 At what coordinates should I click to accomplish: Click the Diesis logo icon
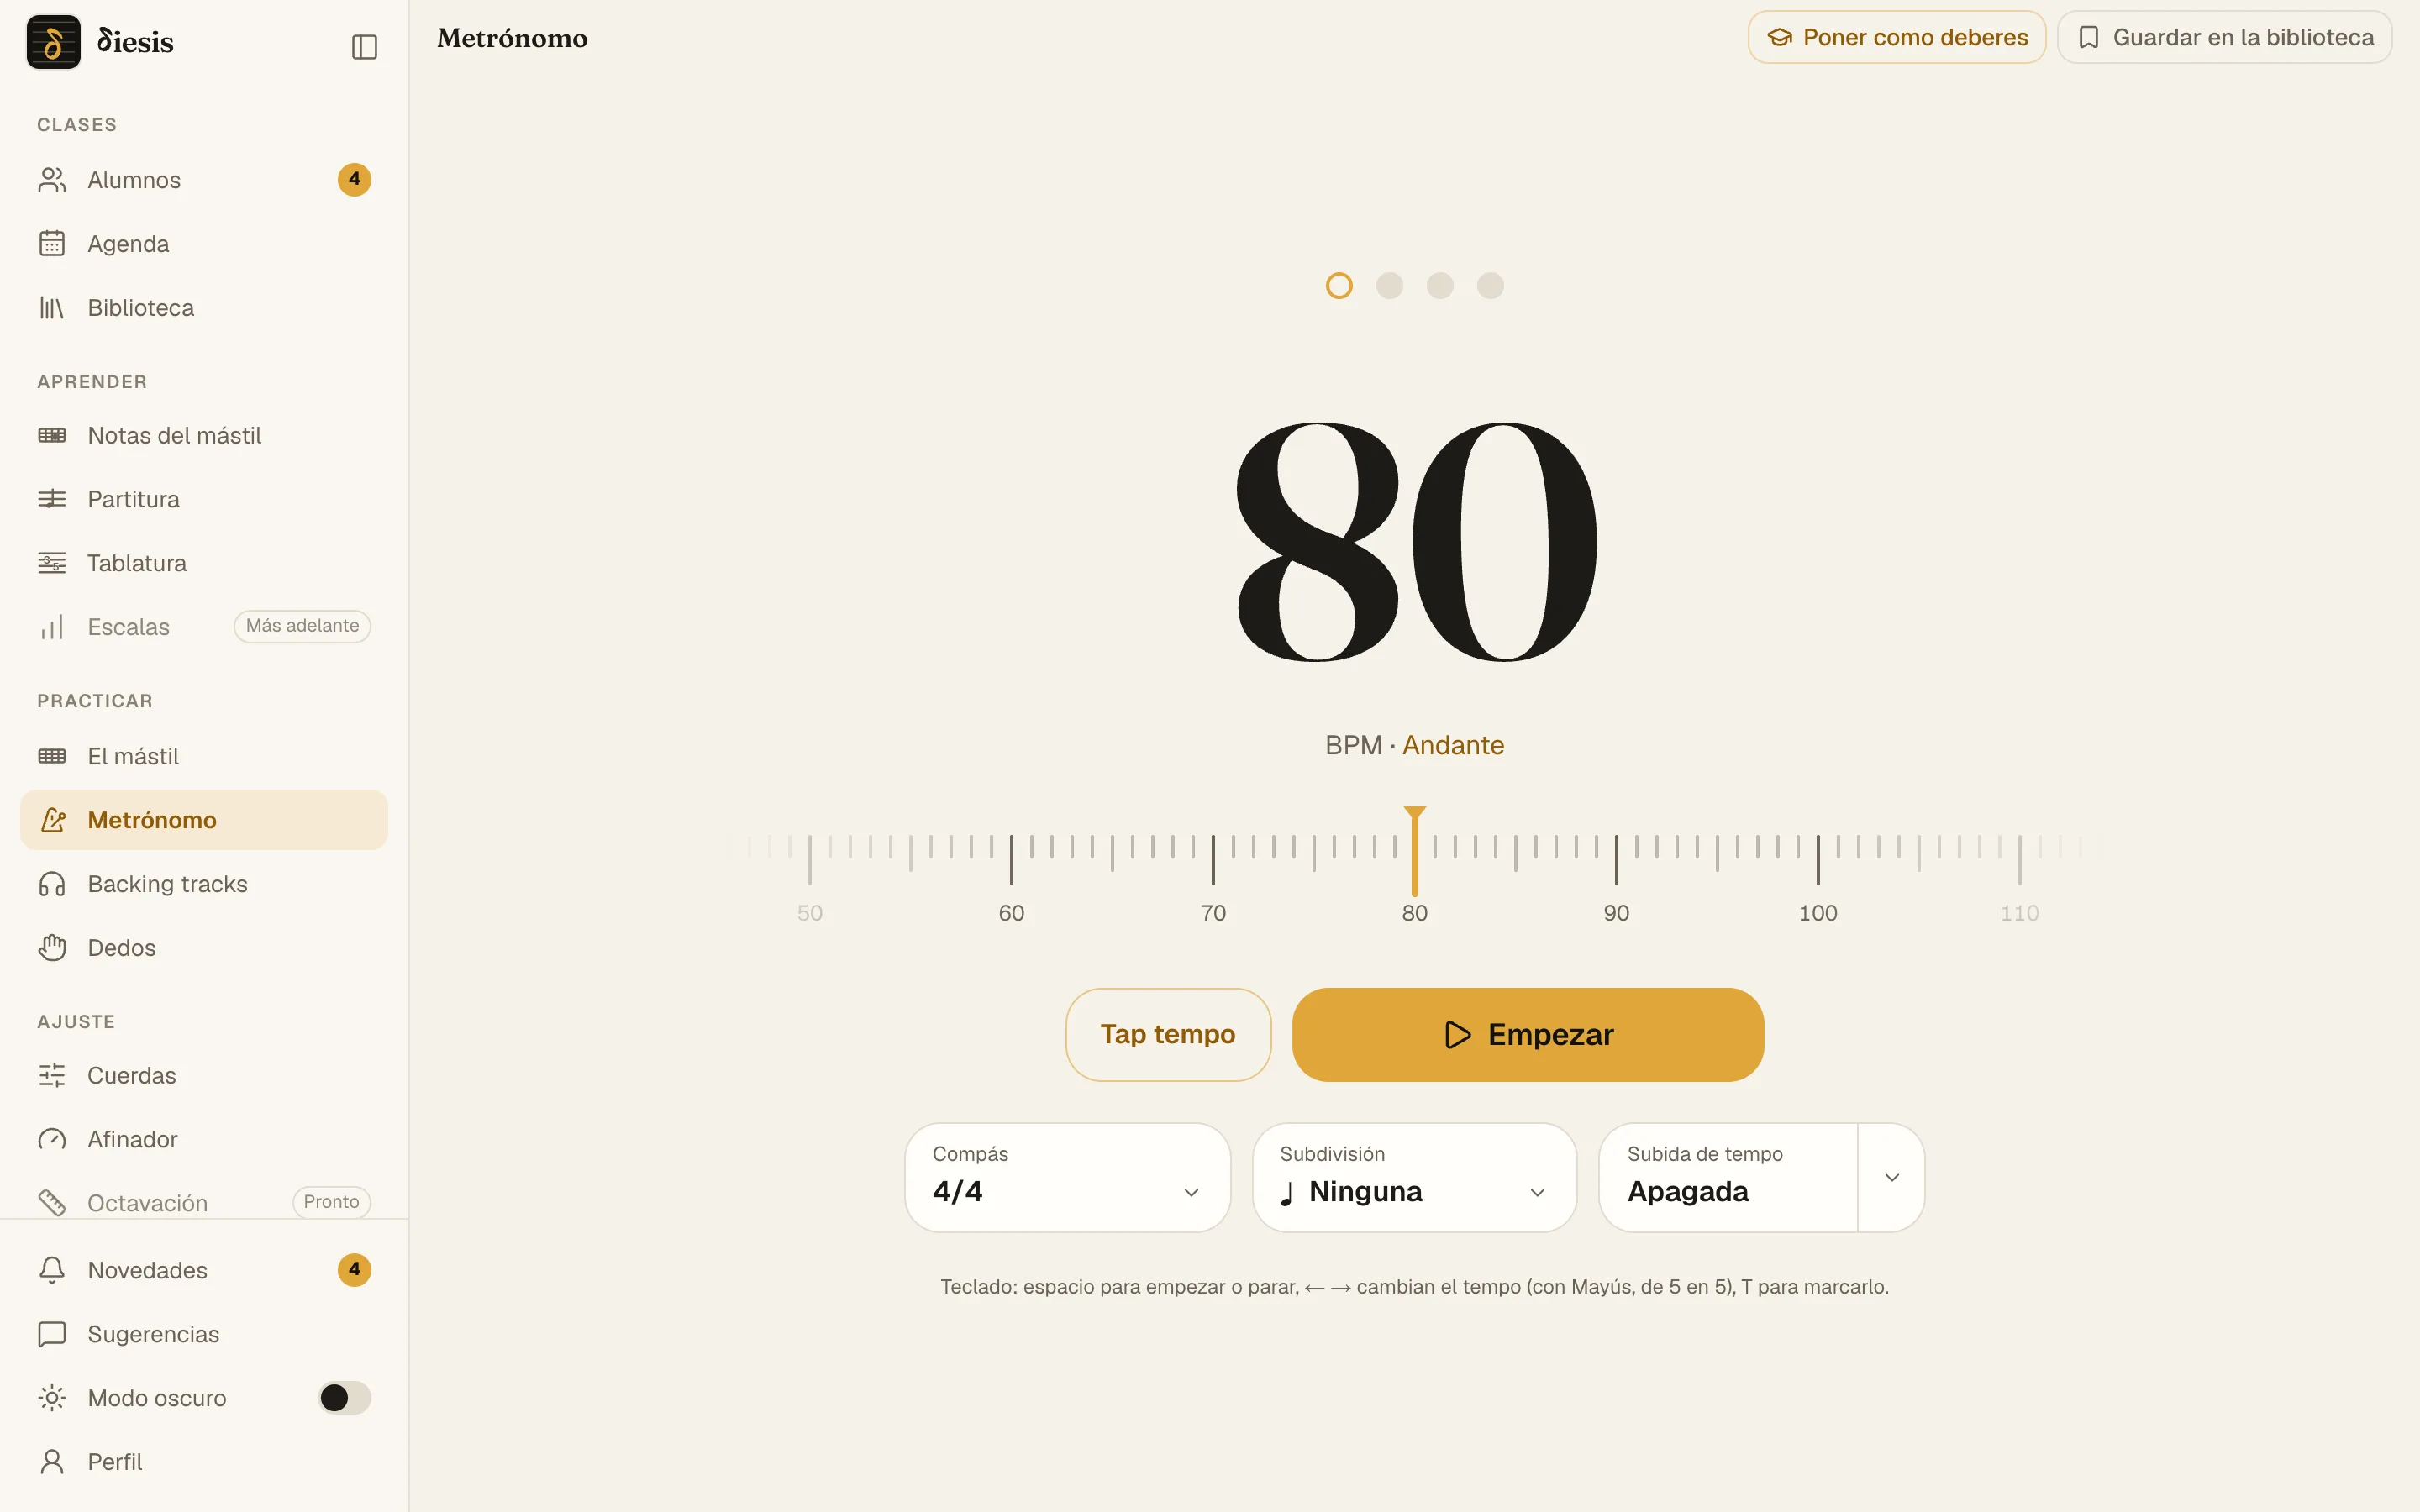pyautogui.click(x=53, y=42)
